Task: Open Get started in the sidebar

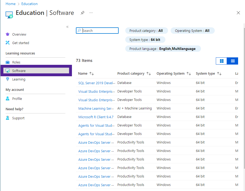Action: pyautogui.click(x=21, y=43)
